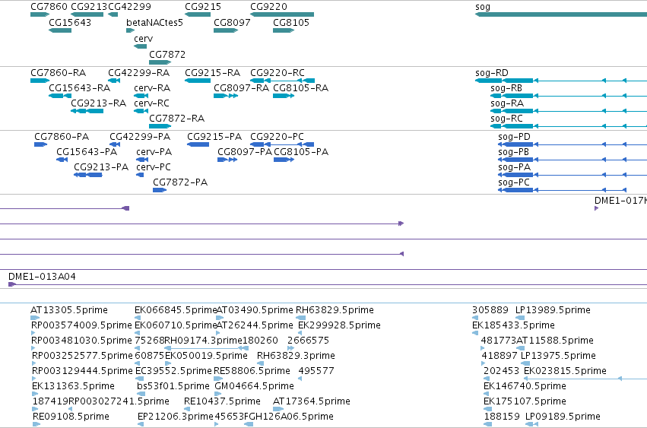Viewport: 647px width, 428px height.
Task: Click EST AT11588.5prime
Action: (555, 341)
